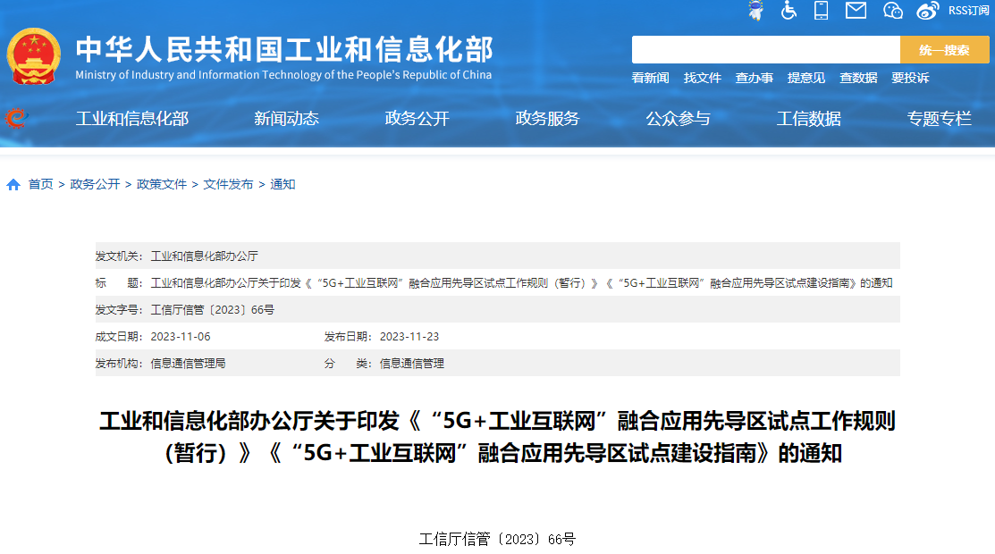Select 提意见 search shortcut
This screenshot has height=554, width=995.
click(806, 78)
